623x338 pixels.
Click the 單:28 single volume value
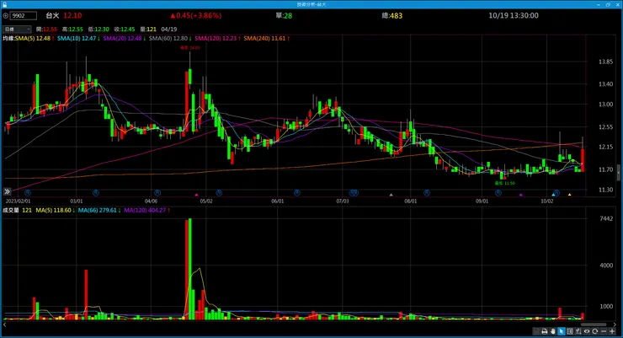click(284, 15)
